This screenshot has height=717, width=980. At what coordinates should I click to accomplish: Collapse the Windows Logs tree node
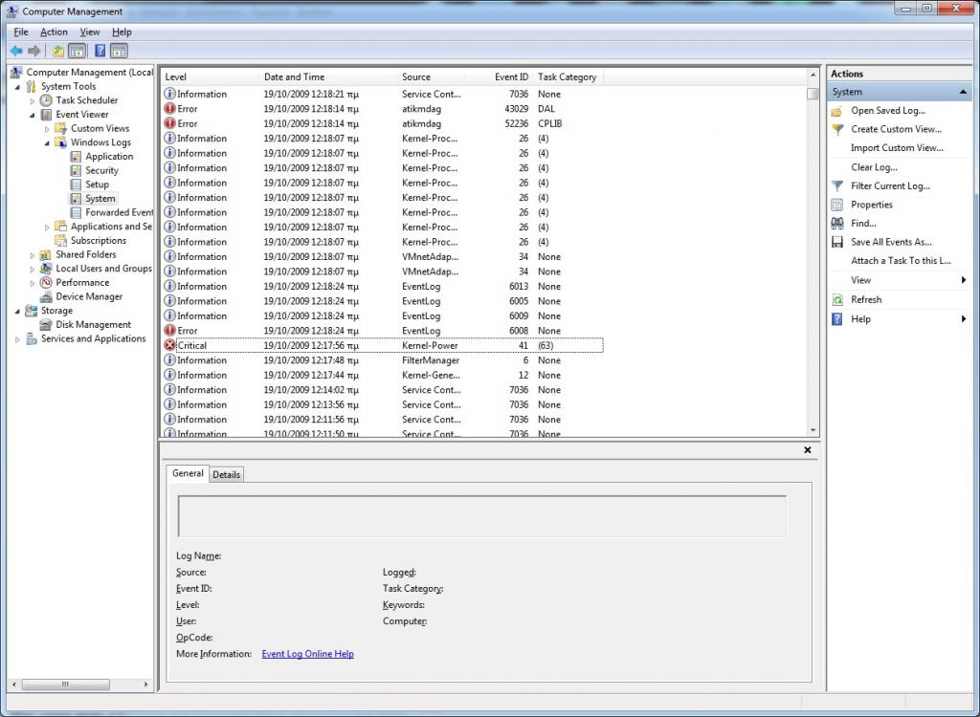pos(48,142)
